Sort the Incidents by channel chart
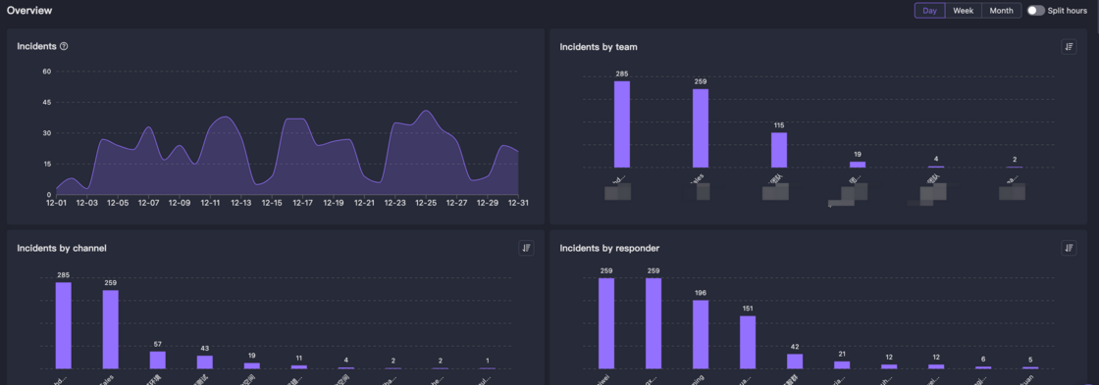This screenshot has width=1099, height=385. coord(526,248)
